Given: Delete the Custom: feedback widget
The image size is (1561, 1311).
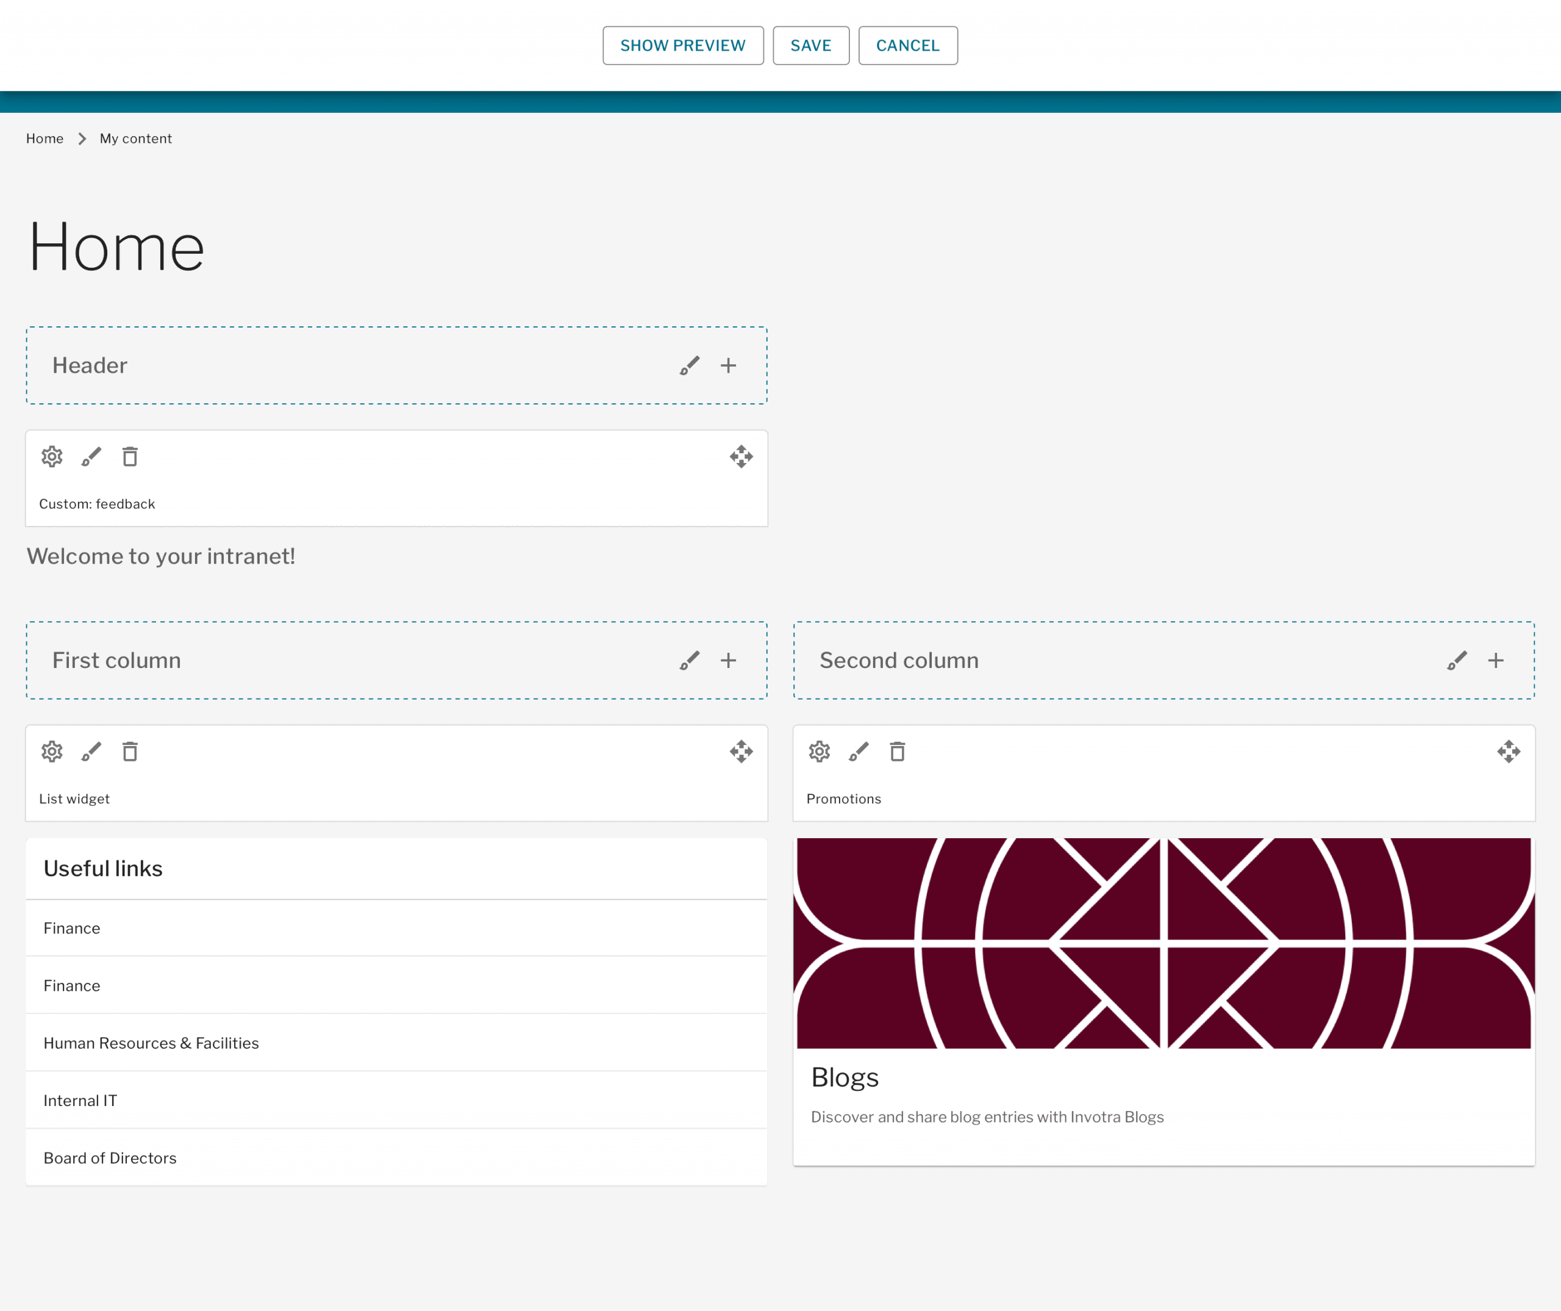Looking at the screenshot, I should (130, 456).
